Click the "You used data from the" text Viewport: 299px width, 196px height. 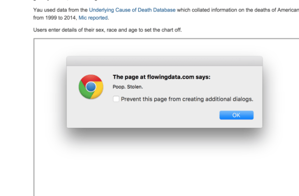(60, 10)
